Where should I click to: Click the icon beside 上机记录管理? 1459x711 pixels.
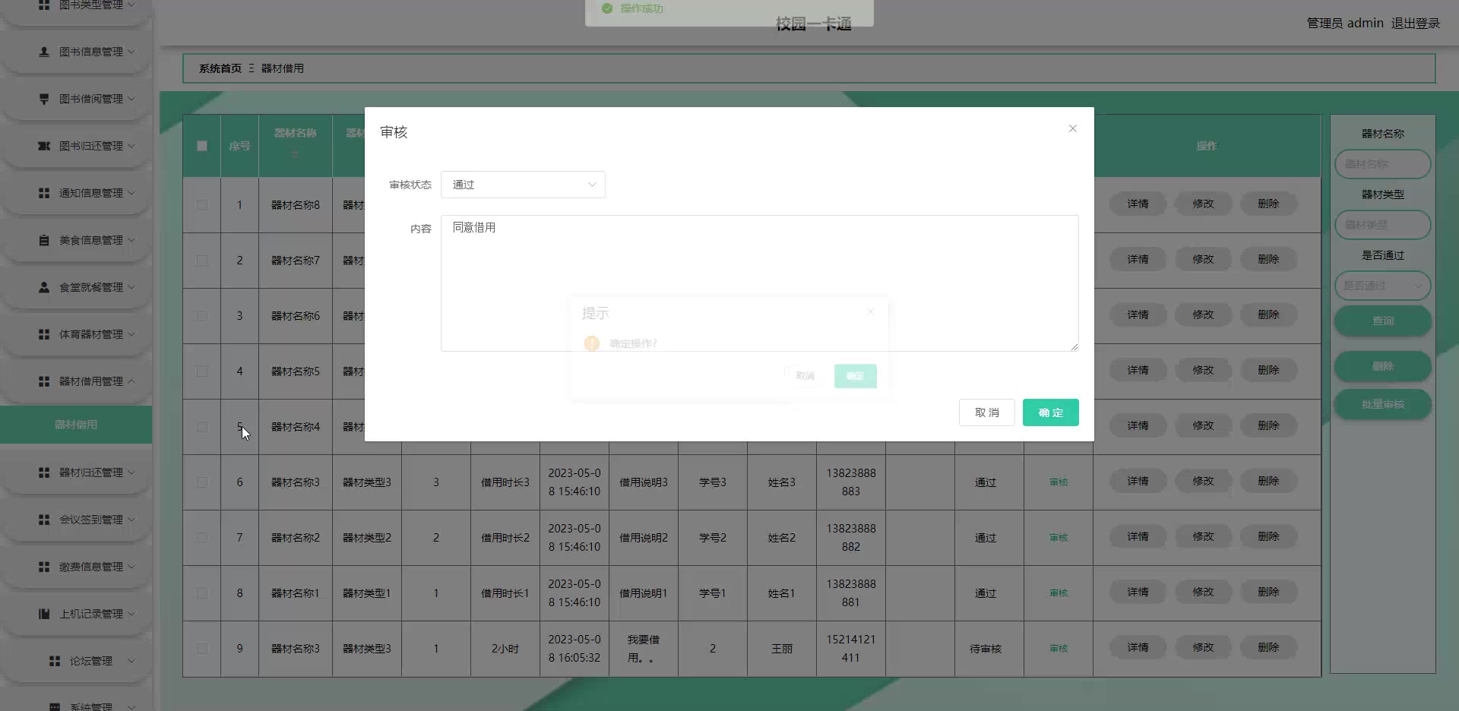(x=44, y=614)
